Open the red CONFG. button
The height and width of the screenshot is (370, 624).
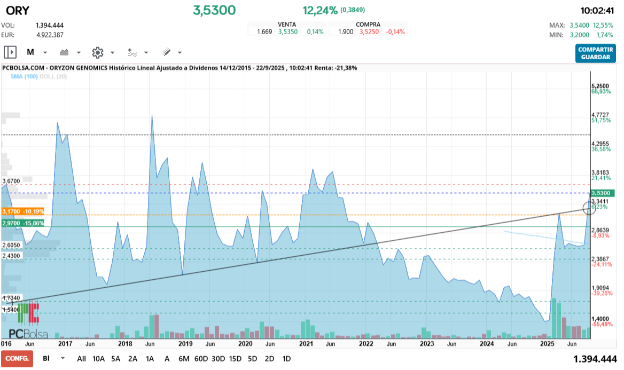tap(16, 359)
